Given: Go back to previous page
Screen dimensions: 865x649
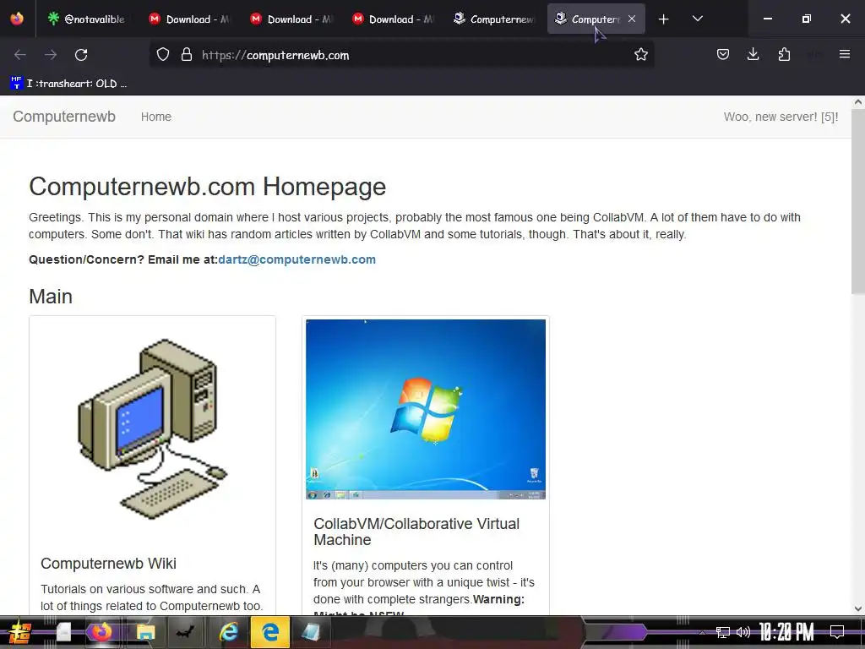Looking at the screenshot, I should (20, 55).
